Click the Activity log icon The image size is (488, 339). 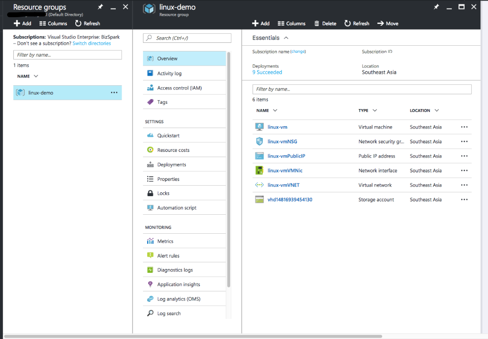click(150, 73)
